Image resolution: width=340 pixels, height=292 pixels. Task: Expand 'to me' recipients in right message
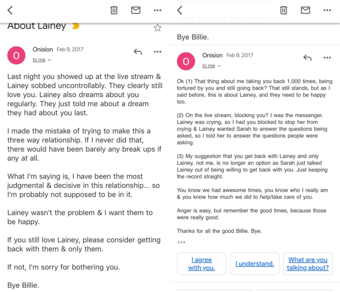click(211, 66)
